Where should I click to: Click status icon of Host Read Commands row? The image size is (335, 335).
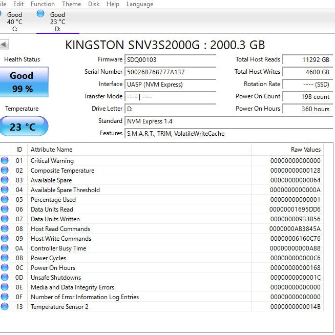[5, 228]
